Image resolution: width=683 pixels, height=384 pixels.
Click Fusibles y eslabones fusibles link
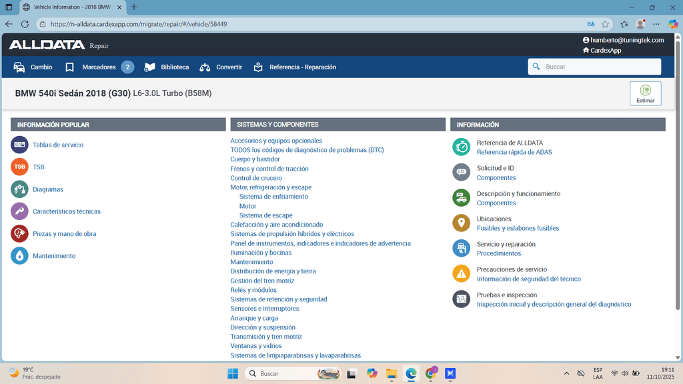pos(518,228)
